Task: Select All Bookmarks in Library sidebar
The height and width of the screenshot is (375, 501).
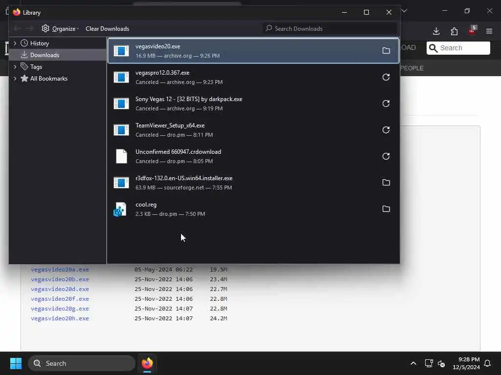Action: 58,79
